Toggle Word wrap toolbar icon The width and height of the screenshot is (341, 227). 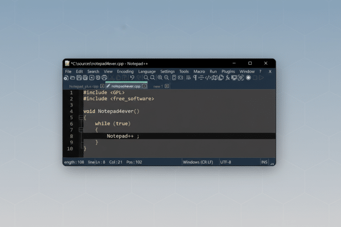[x=189, y=78]
